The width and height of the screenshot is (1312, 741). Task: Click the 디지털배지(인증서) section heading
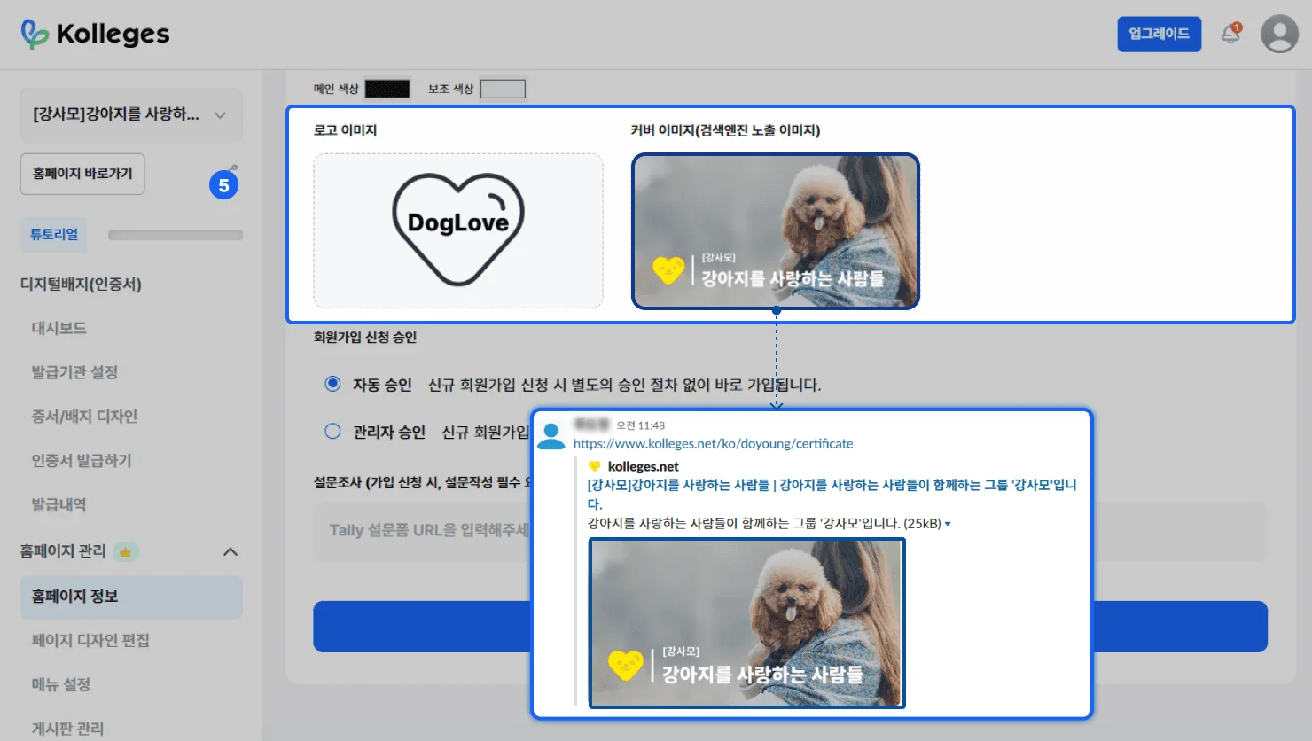[x=81, y=285]
